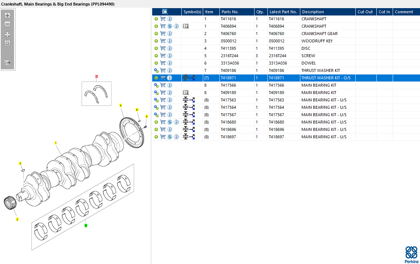Click callout number 1 on crankshaft diagram

[56, 143]
